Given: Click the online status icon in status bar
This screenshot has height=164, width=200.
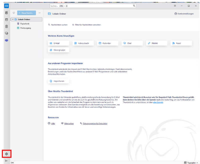Looking at the screenshot, I should coord(12,163).
